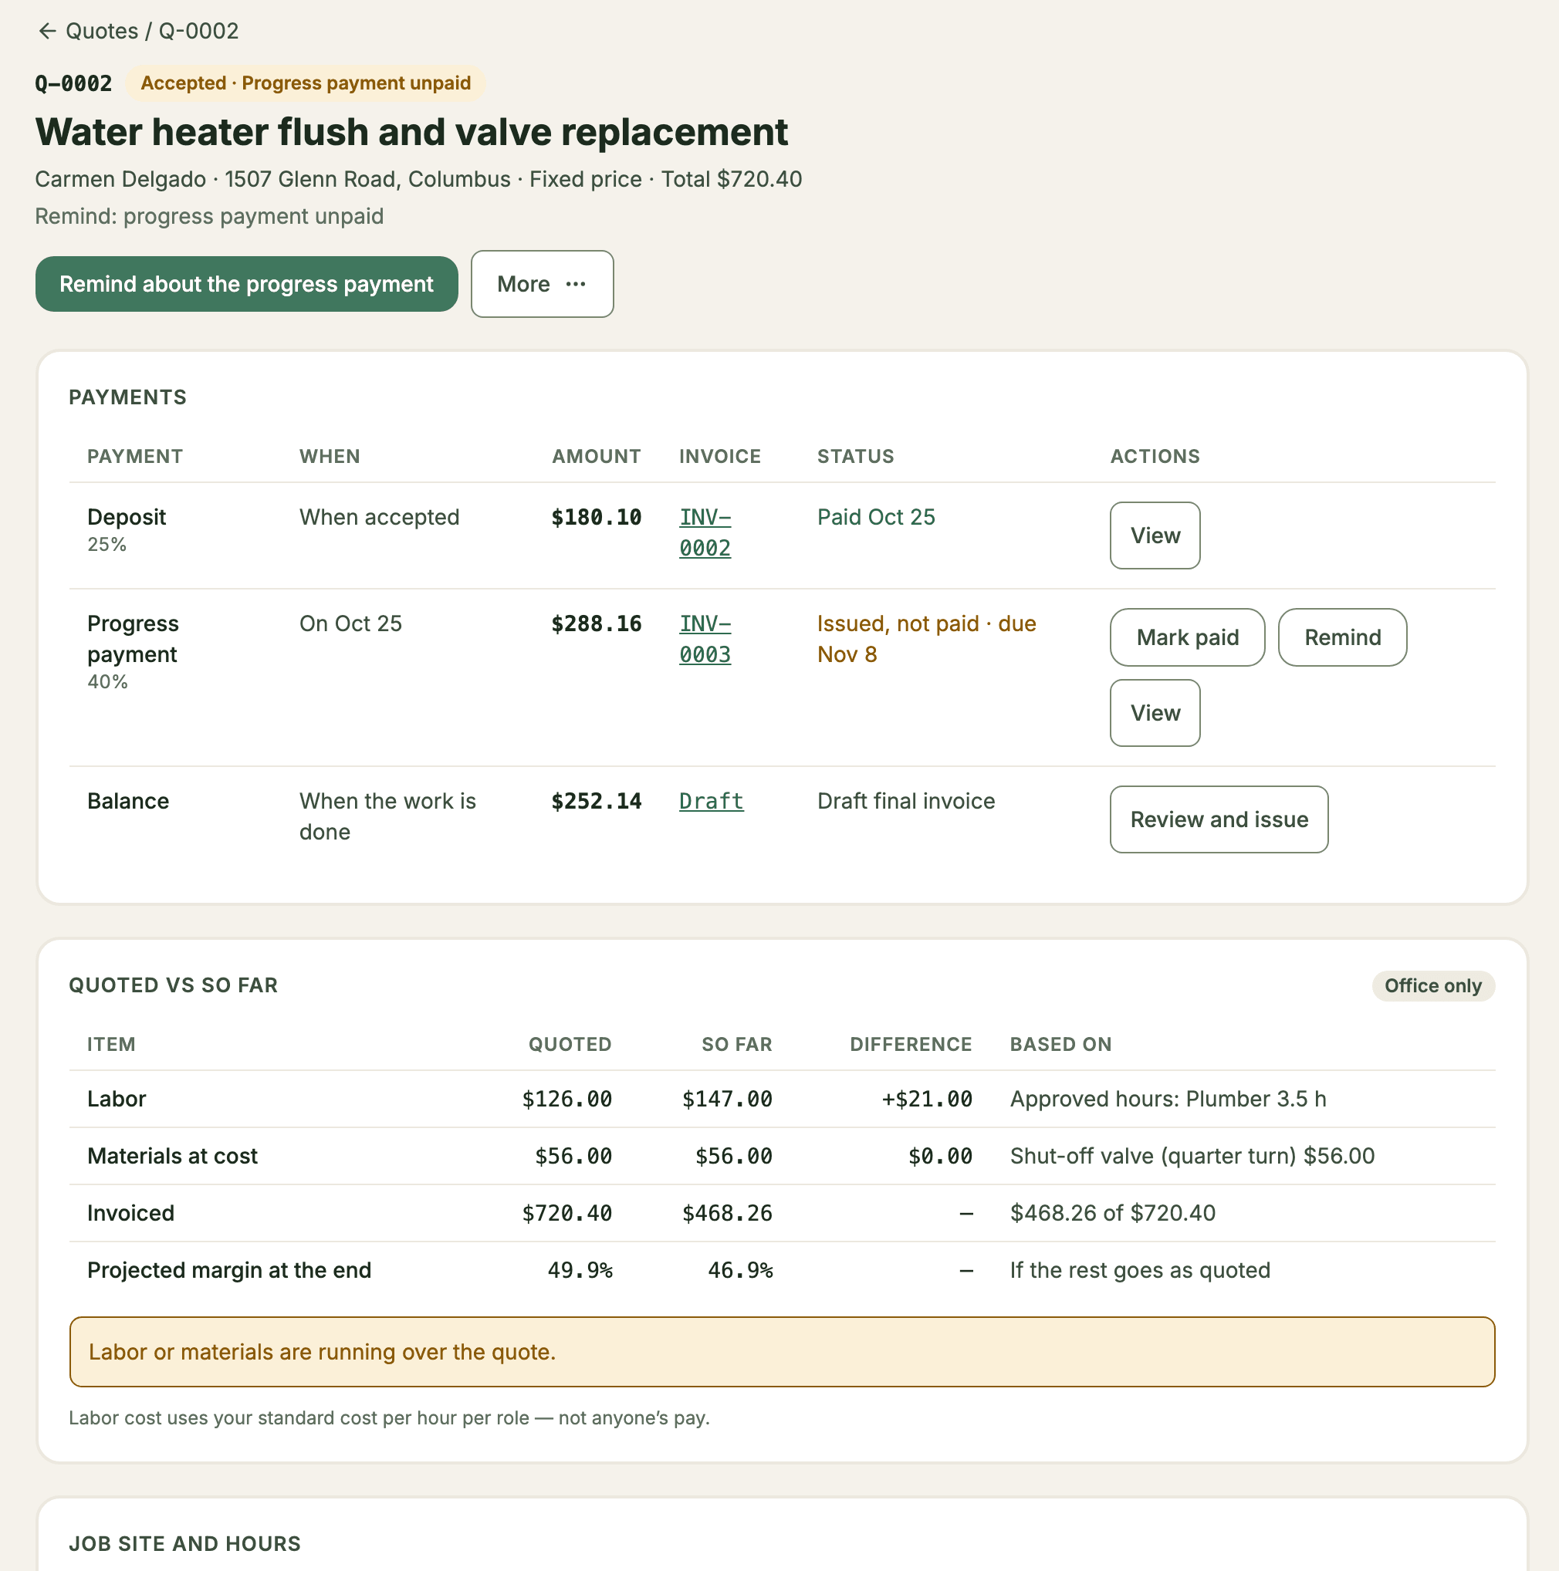Click the Draft final invoice status

click(x=906, y=801)
